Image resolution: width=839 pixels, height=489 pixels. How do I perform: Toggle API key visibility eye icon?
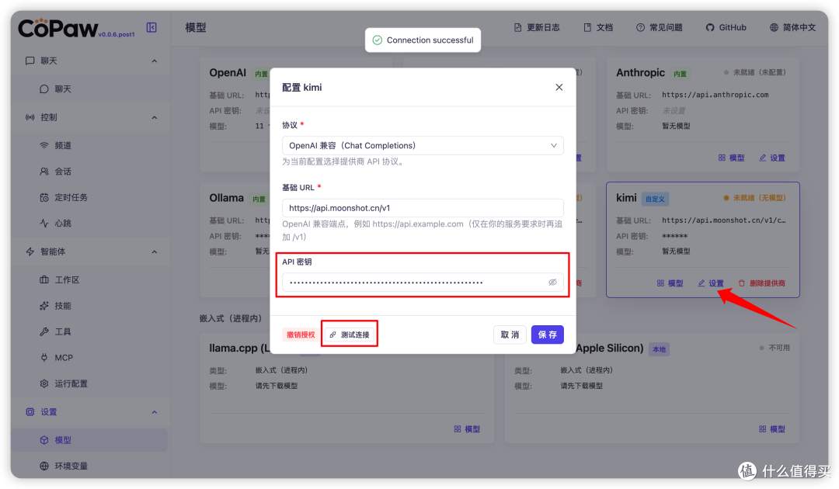tap(552, 283)
